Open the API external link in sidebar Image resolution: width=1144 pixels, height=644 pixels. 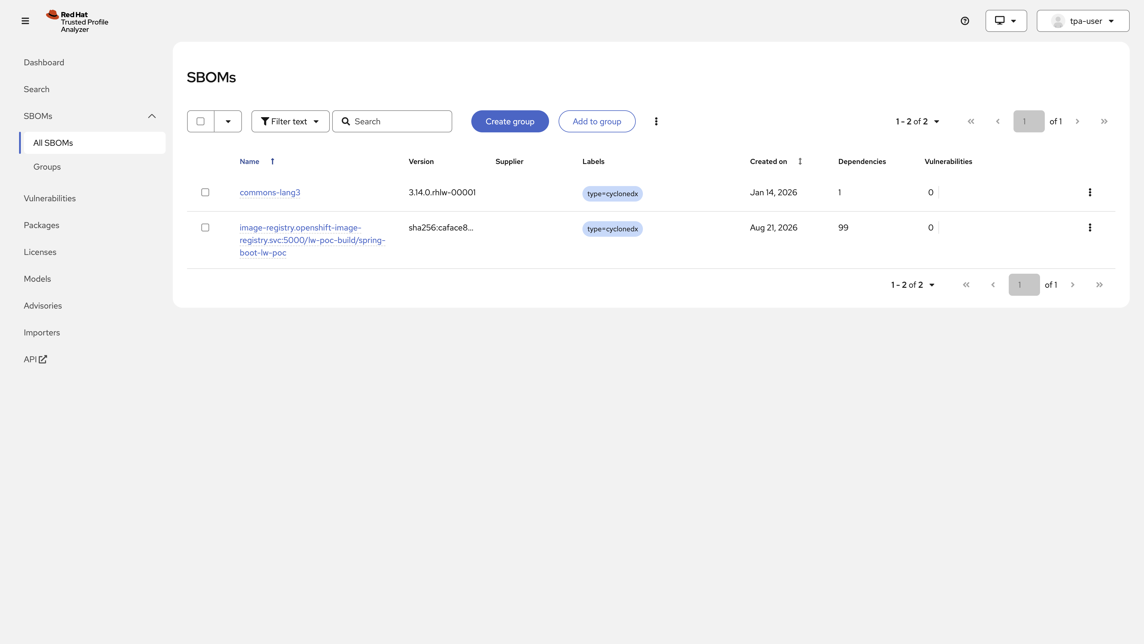coord(35,359)
